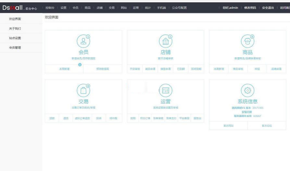Click the badge above 本周新增 member link
290x171 pixels.
80,65
